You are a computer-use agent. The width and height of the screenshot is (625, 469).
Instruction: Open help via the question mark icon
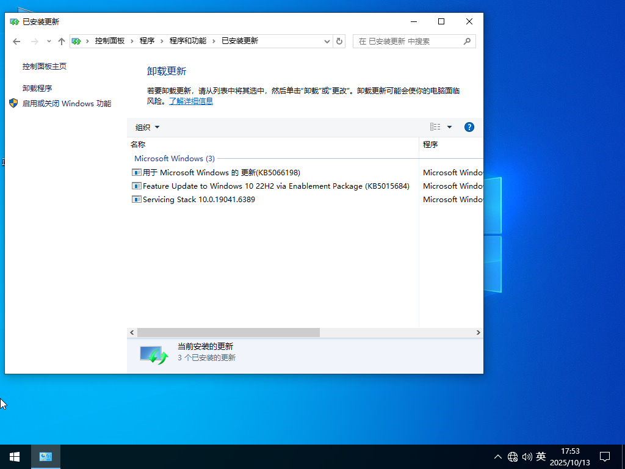coord(469,127)
